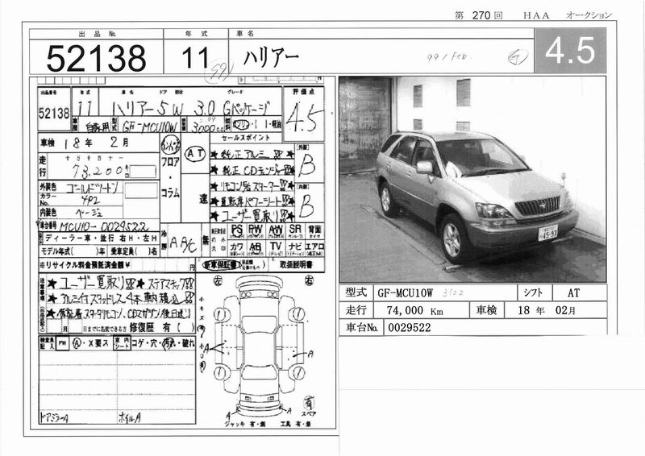Click the 車台No. label

coord(361,328)
